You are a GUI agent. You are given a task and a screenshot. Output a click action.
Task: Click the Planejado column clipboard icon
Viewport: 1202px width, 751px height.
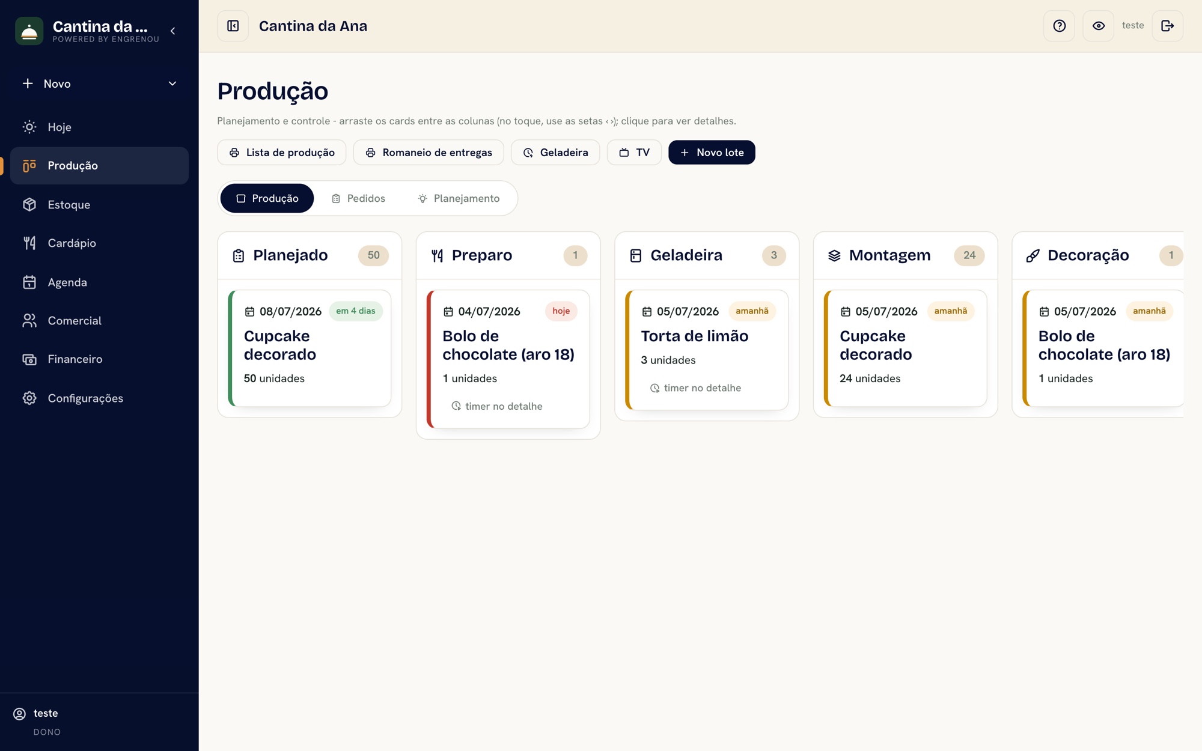[x=238, y=255]
